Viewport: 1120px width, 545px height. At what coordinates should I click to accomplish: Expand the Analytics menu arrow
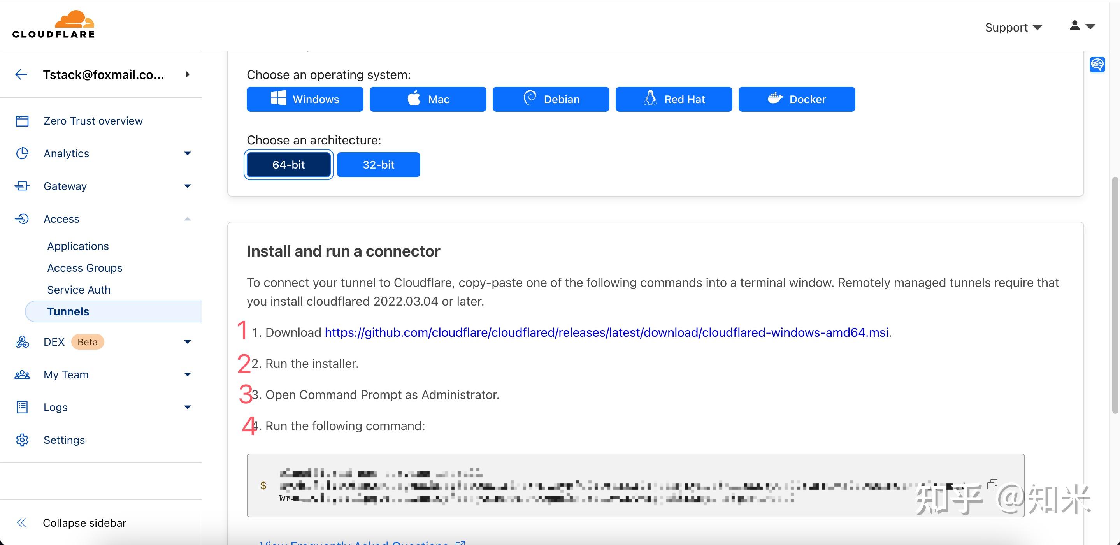click(188, 153)
